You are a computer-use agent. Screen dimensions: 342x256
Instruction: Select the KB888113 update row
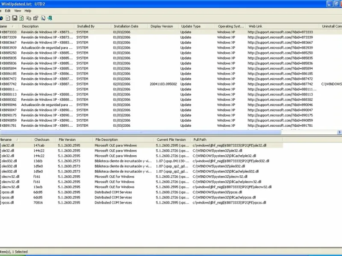(x=171, y=94)
